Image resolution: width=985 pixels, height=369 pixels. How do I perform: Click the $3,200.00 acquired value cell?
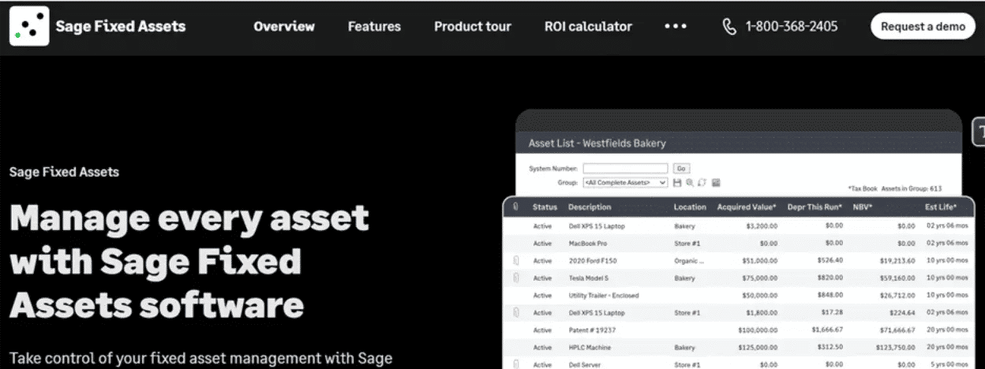(762, 225)
